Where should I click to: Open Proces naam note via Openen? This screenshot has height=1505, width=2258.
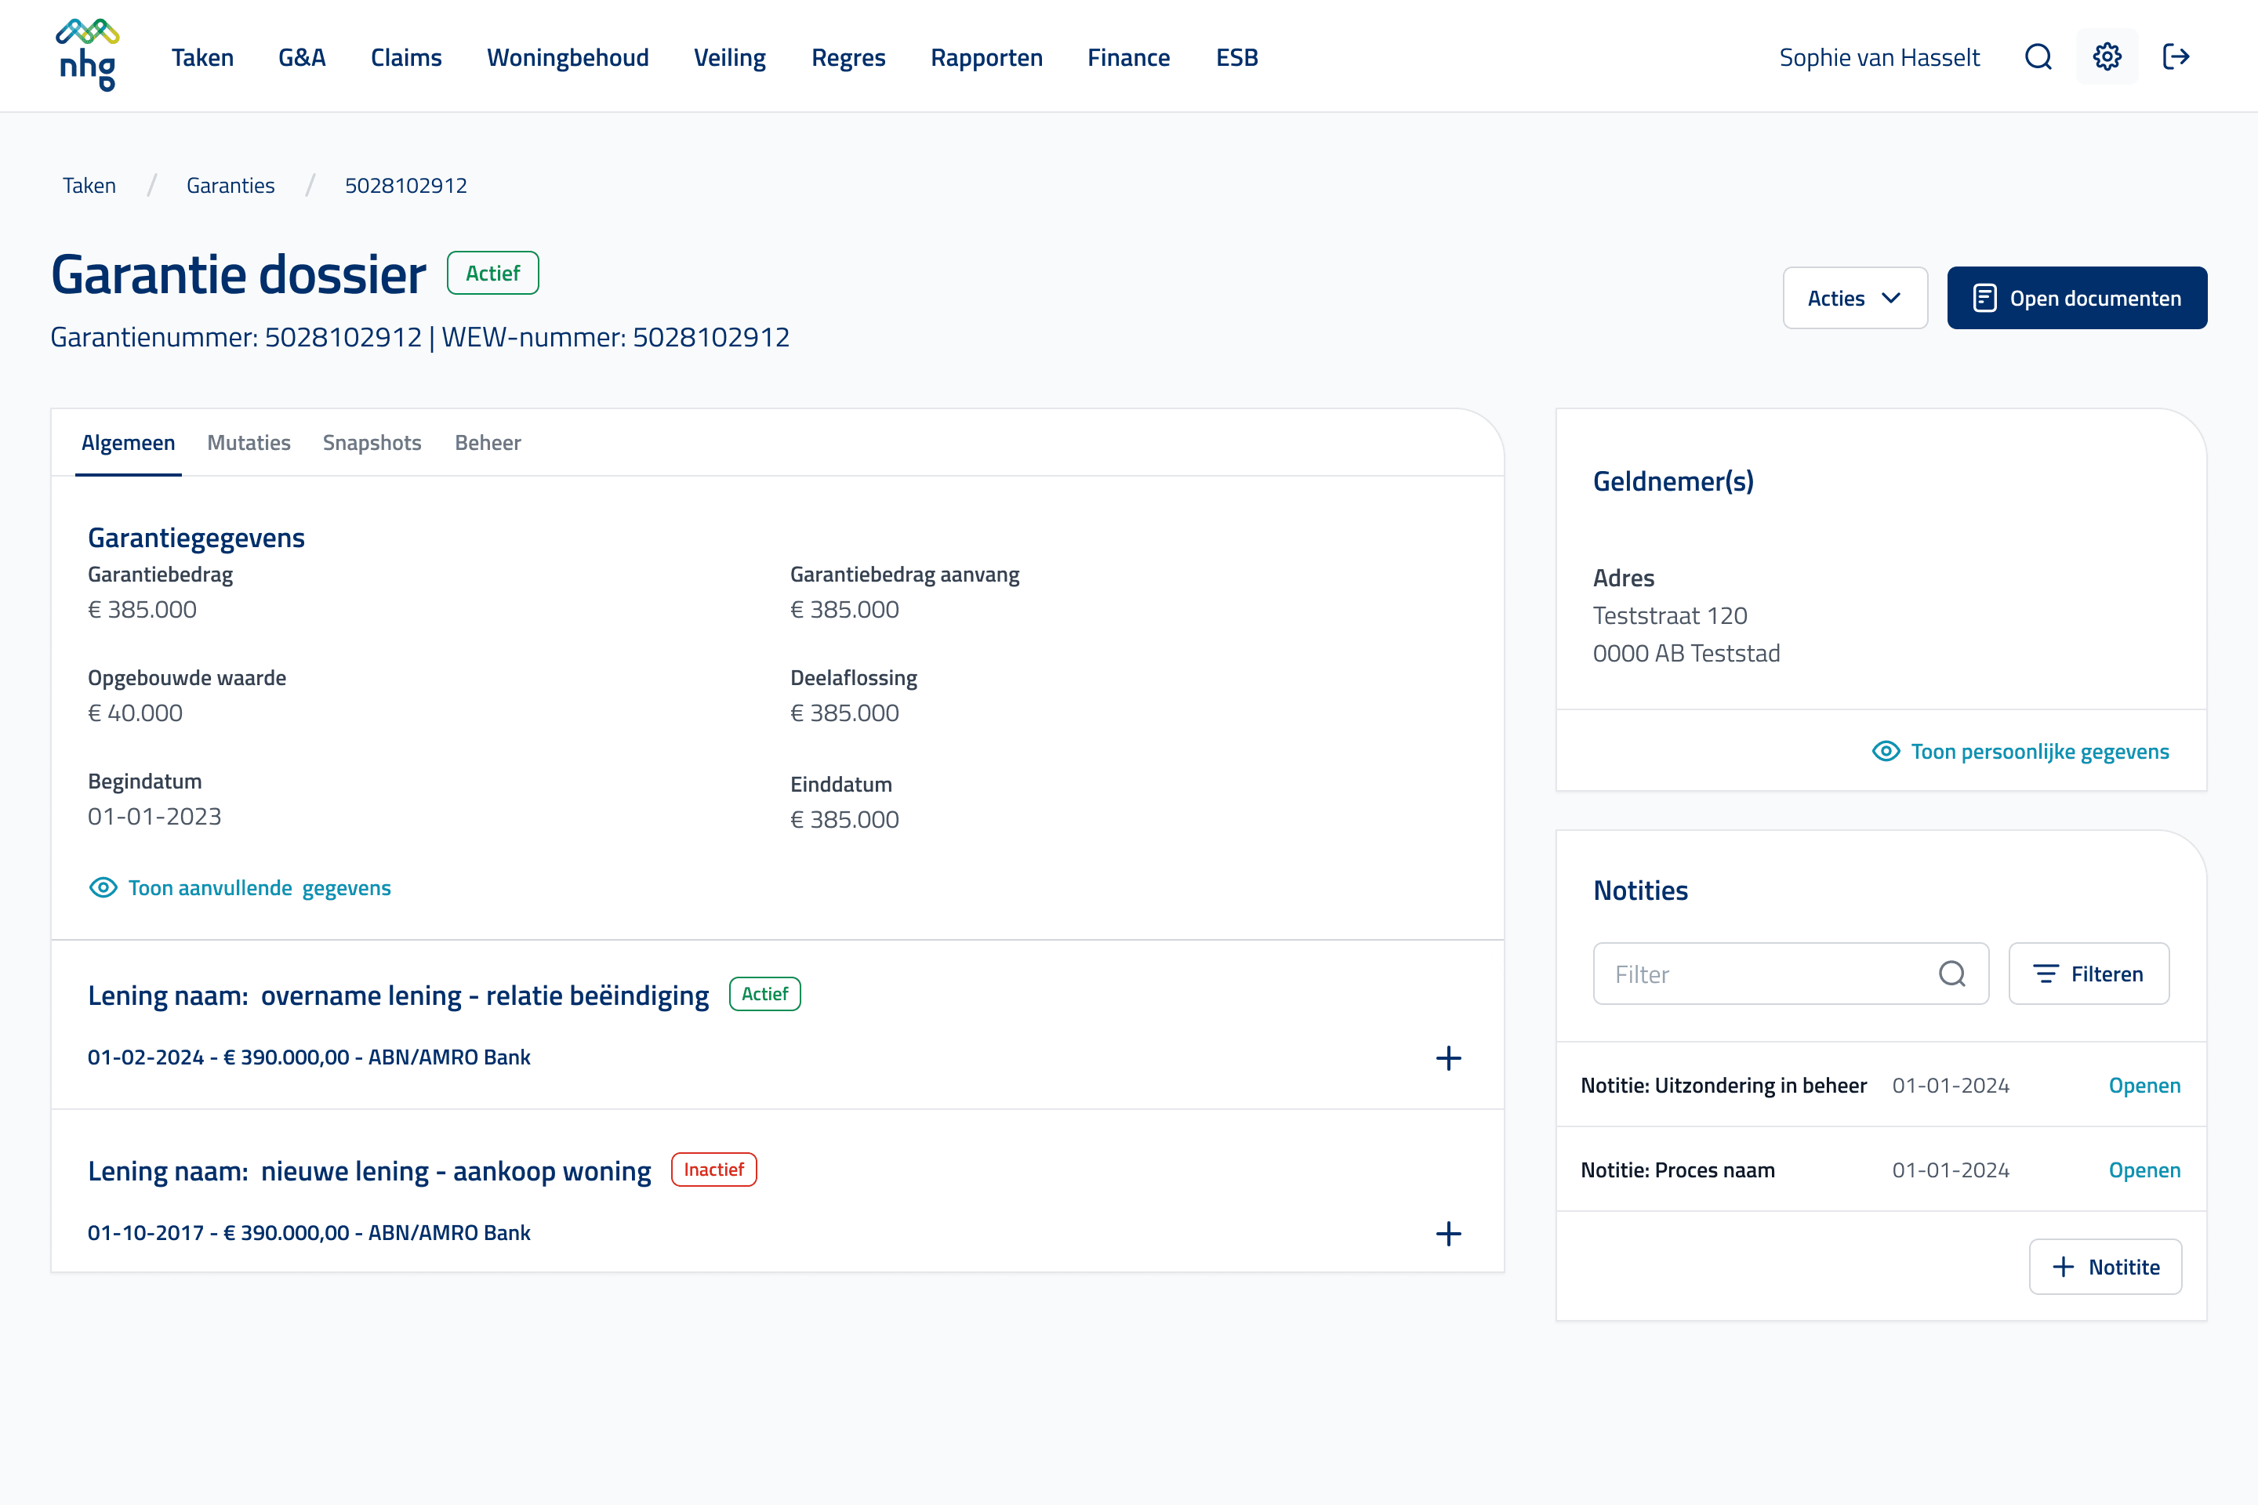point(2144,1170)
